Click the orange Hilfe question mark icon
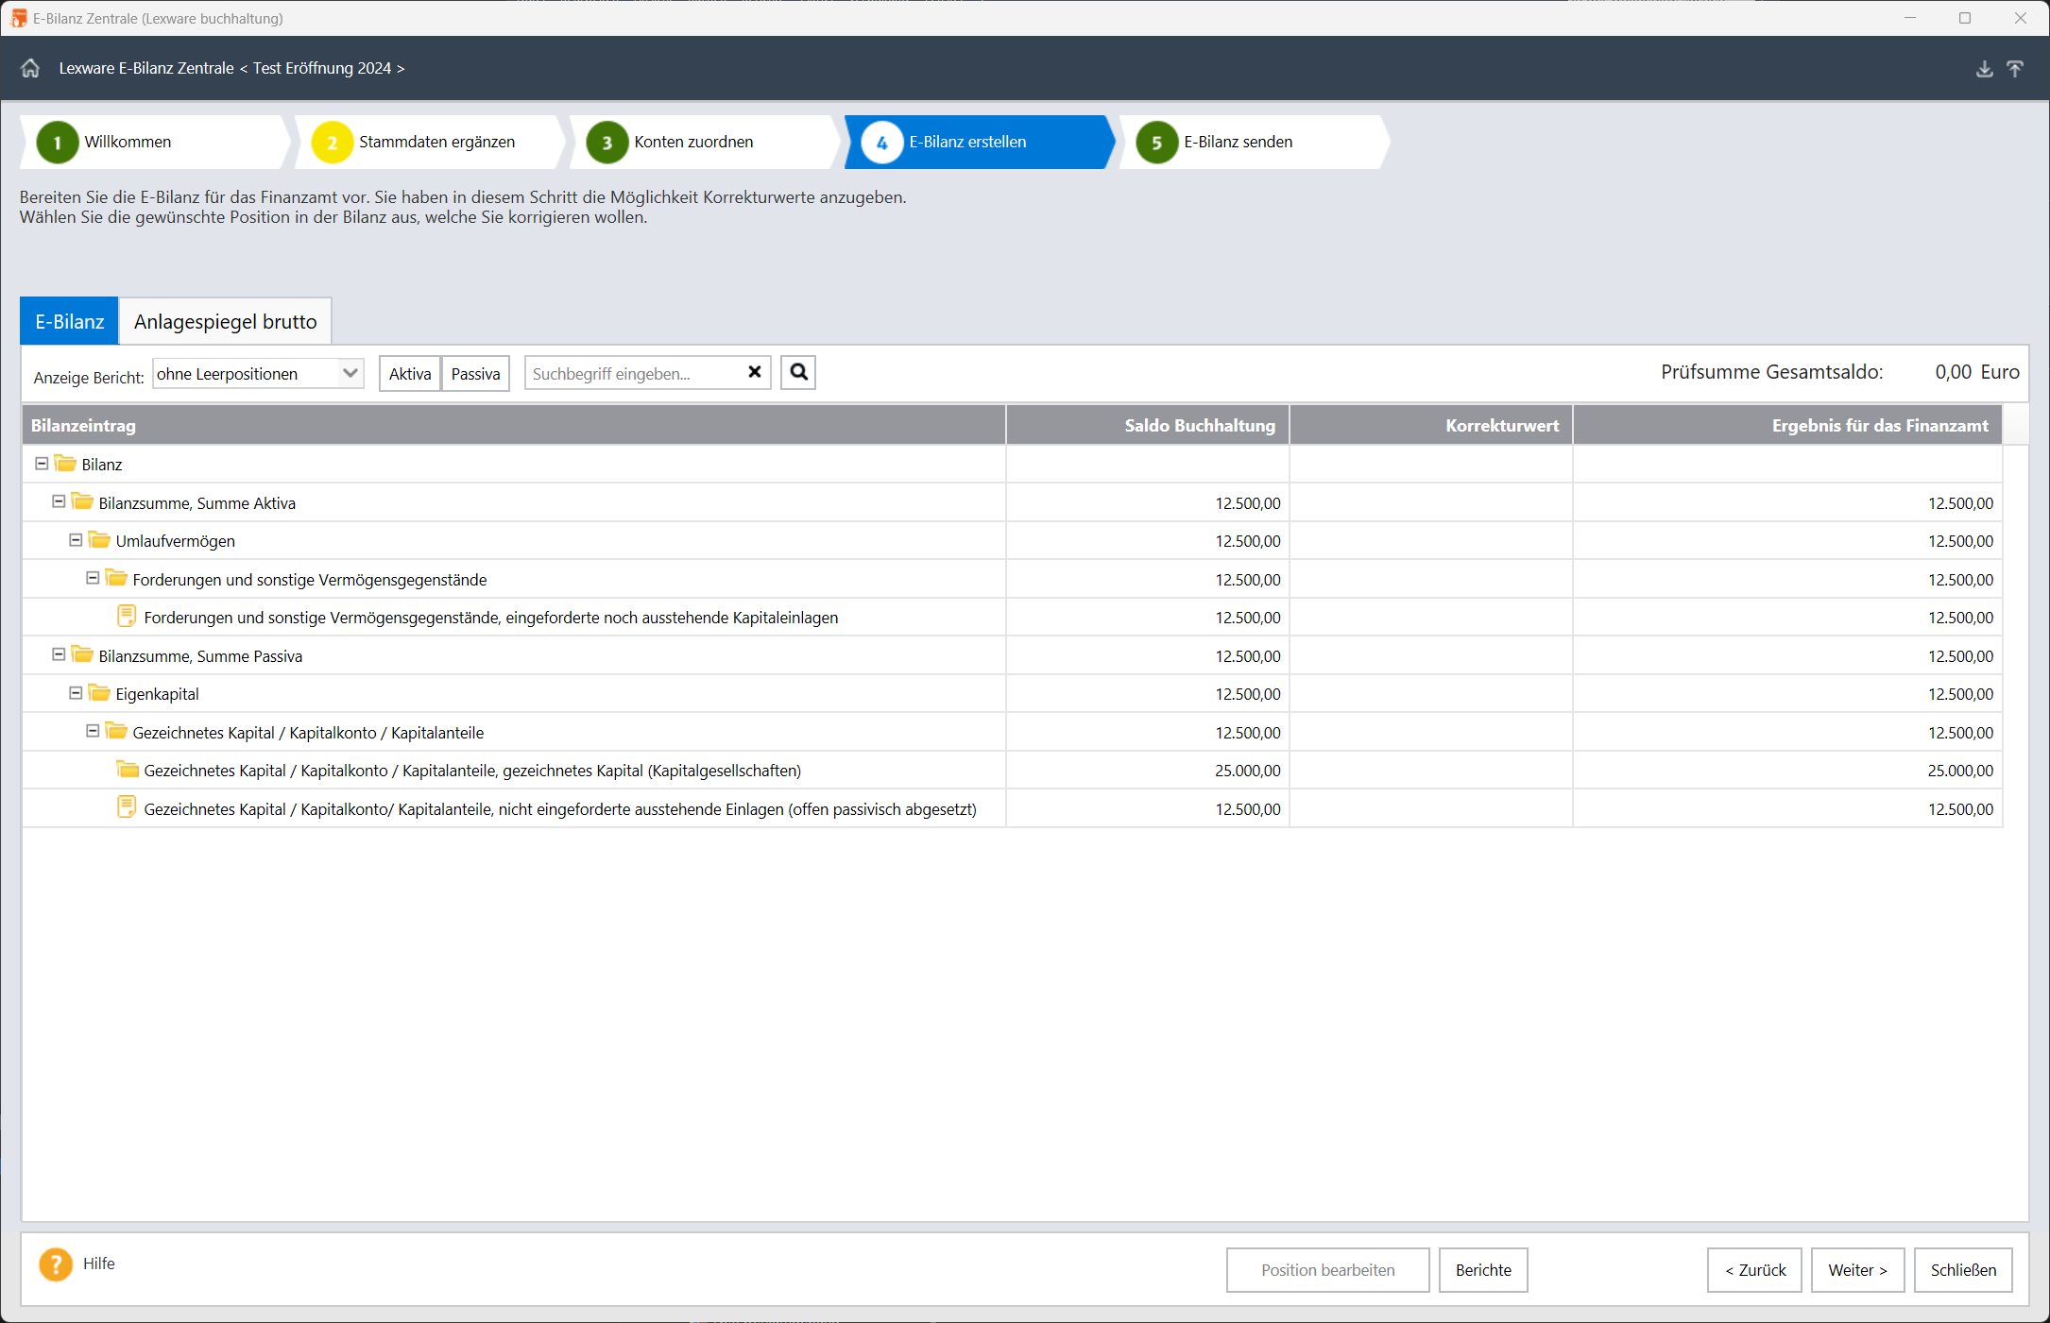The height and width of the screenshot is (1323, 2050). click(x=56, y=1264)
